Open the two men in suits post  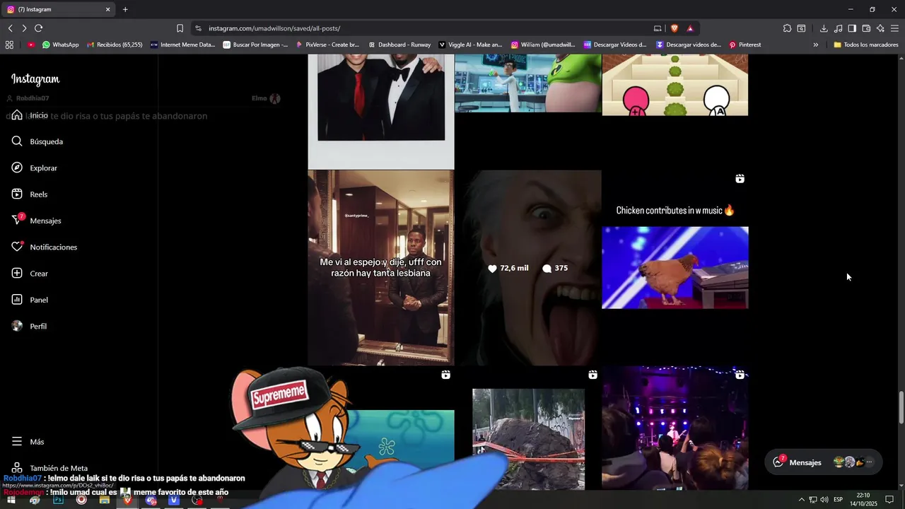(381, 112)
